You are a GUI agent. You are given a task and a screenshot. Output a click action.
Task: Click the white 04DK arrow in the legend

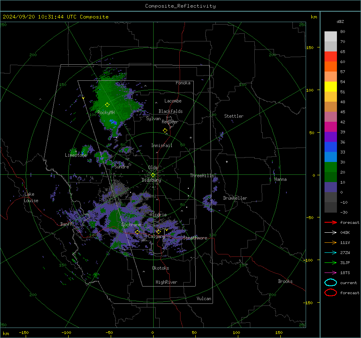(x=331, y=233)
